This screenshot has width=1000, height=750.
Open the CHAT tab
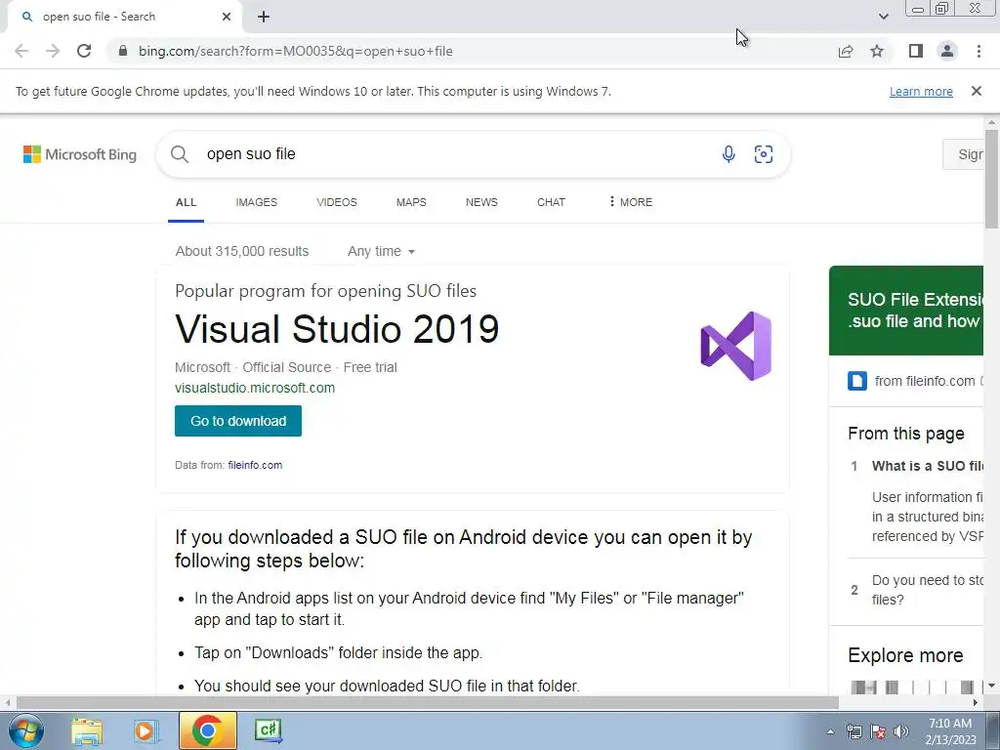tap(551, 202)
